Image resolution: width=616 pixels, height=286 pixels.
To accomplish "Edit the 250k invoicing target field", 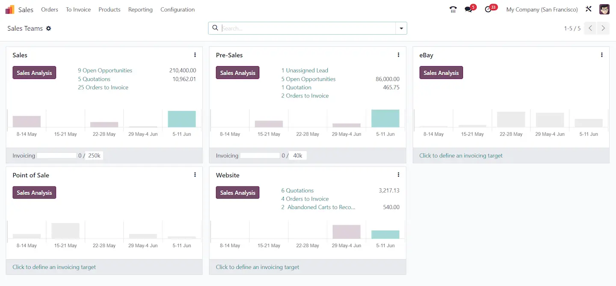I will click(x=95, y=156).
